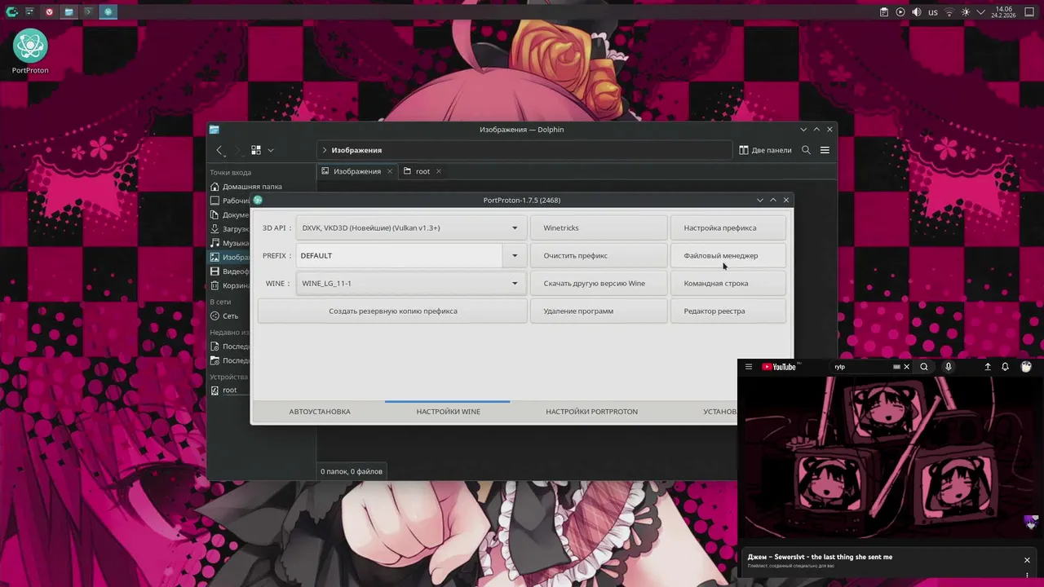Toggle 'Две панели' split view in Dolphin
Image resolution: width=1044 pixels, height=587 pixels.
(765, 150)
